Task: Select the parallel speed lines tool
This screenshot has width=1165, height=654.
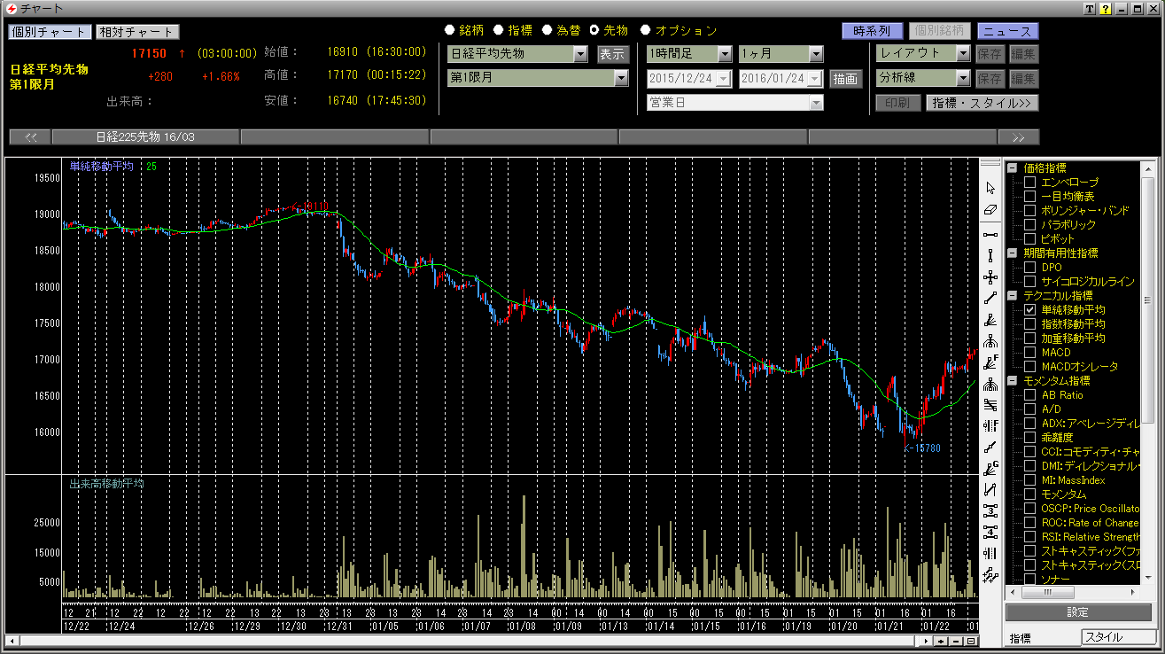Action: pyautogui.click(x=990, y=405)
